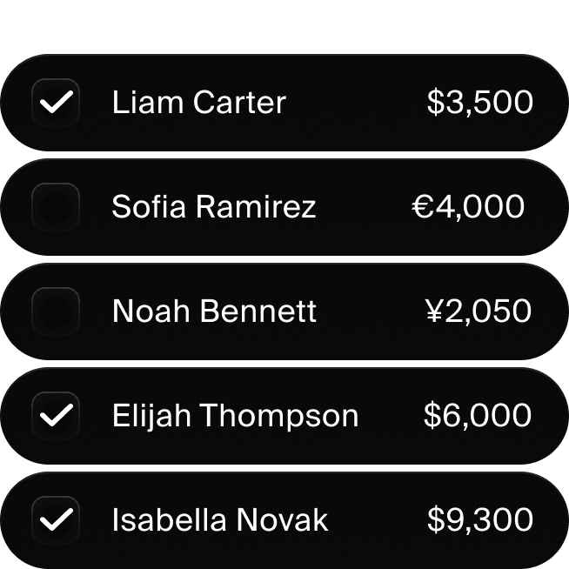Click blank area of Sofia Ramirez row
The width and height of the screenshot is (569, 569).
(x=364, y=207)
